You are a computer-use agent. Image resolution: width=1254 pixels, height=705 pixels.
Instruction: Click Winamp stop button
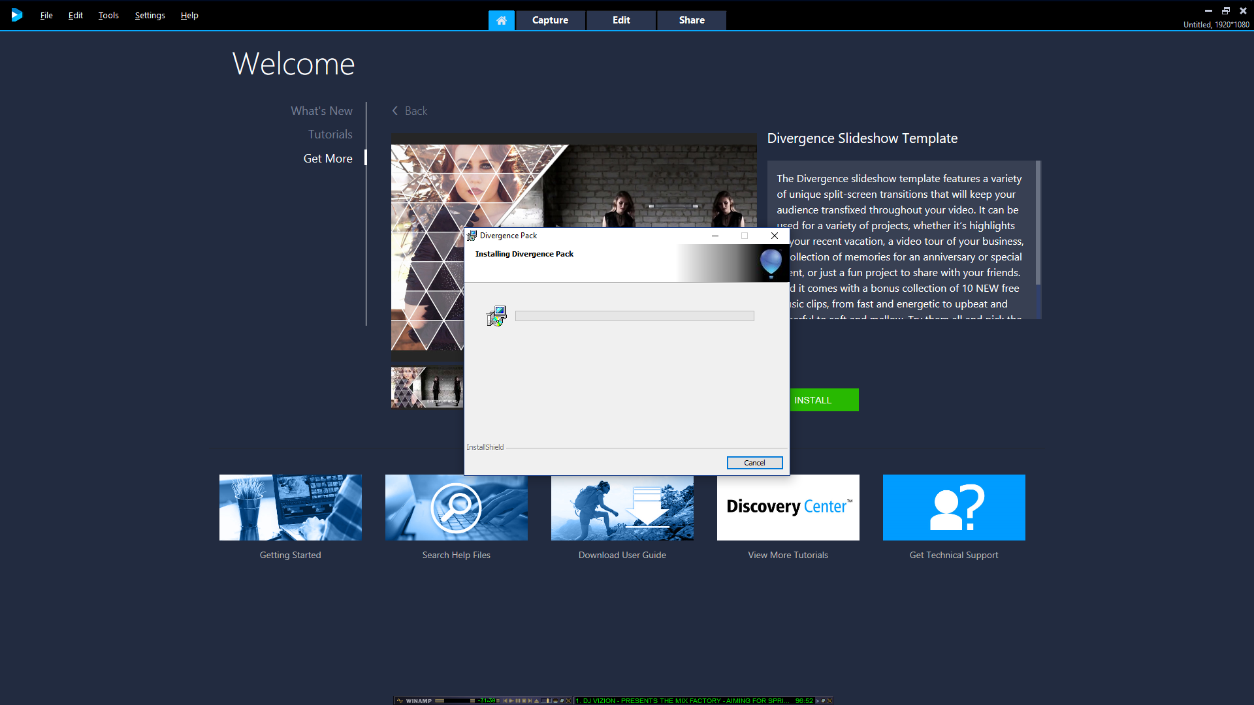[x=524, y=700]
